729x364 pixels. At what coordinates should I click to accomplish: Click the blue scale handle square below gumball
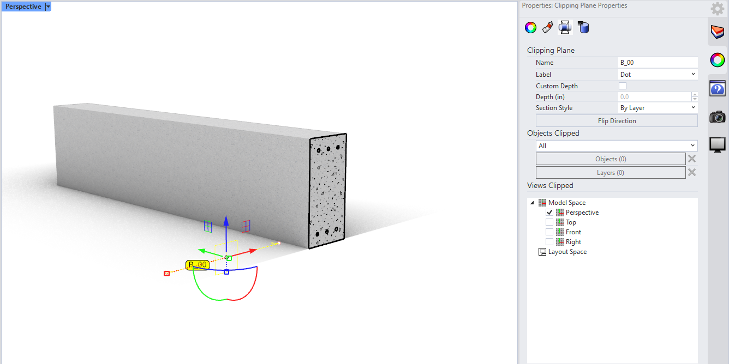pos(226,271)
